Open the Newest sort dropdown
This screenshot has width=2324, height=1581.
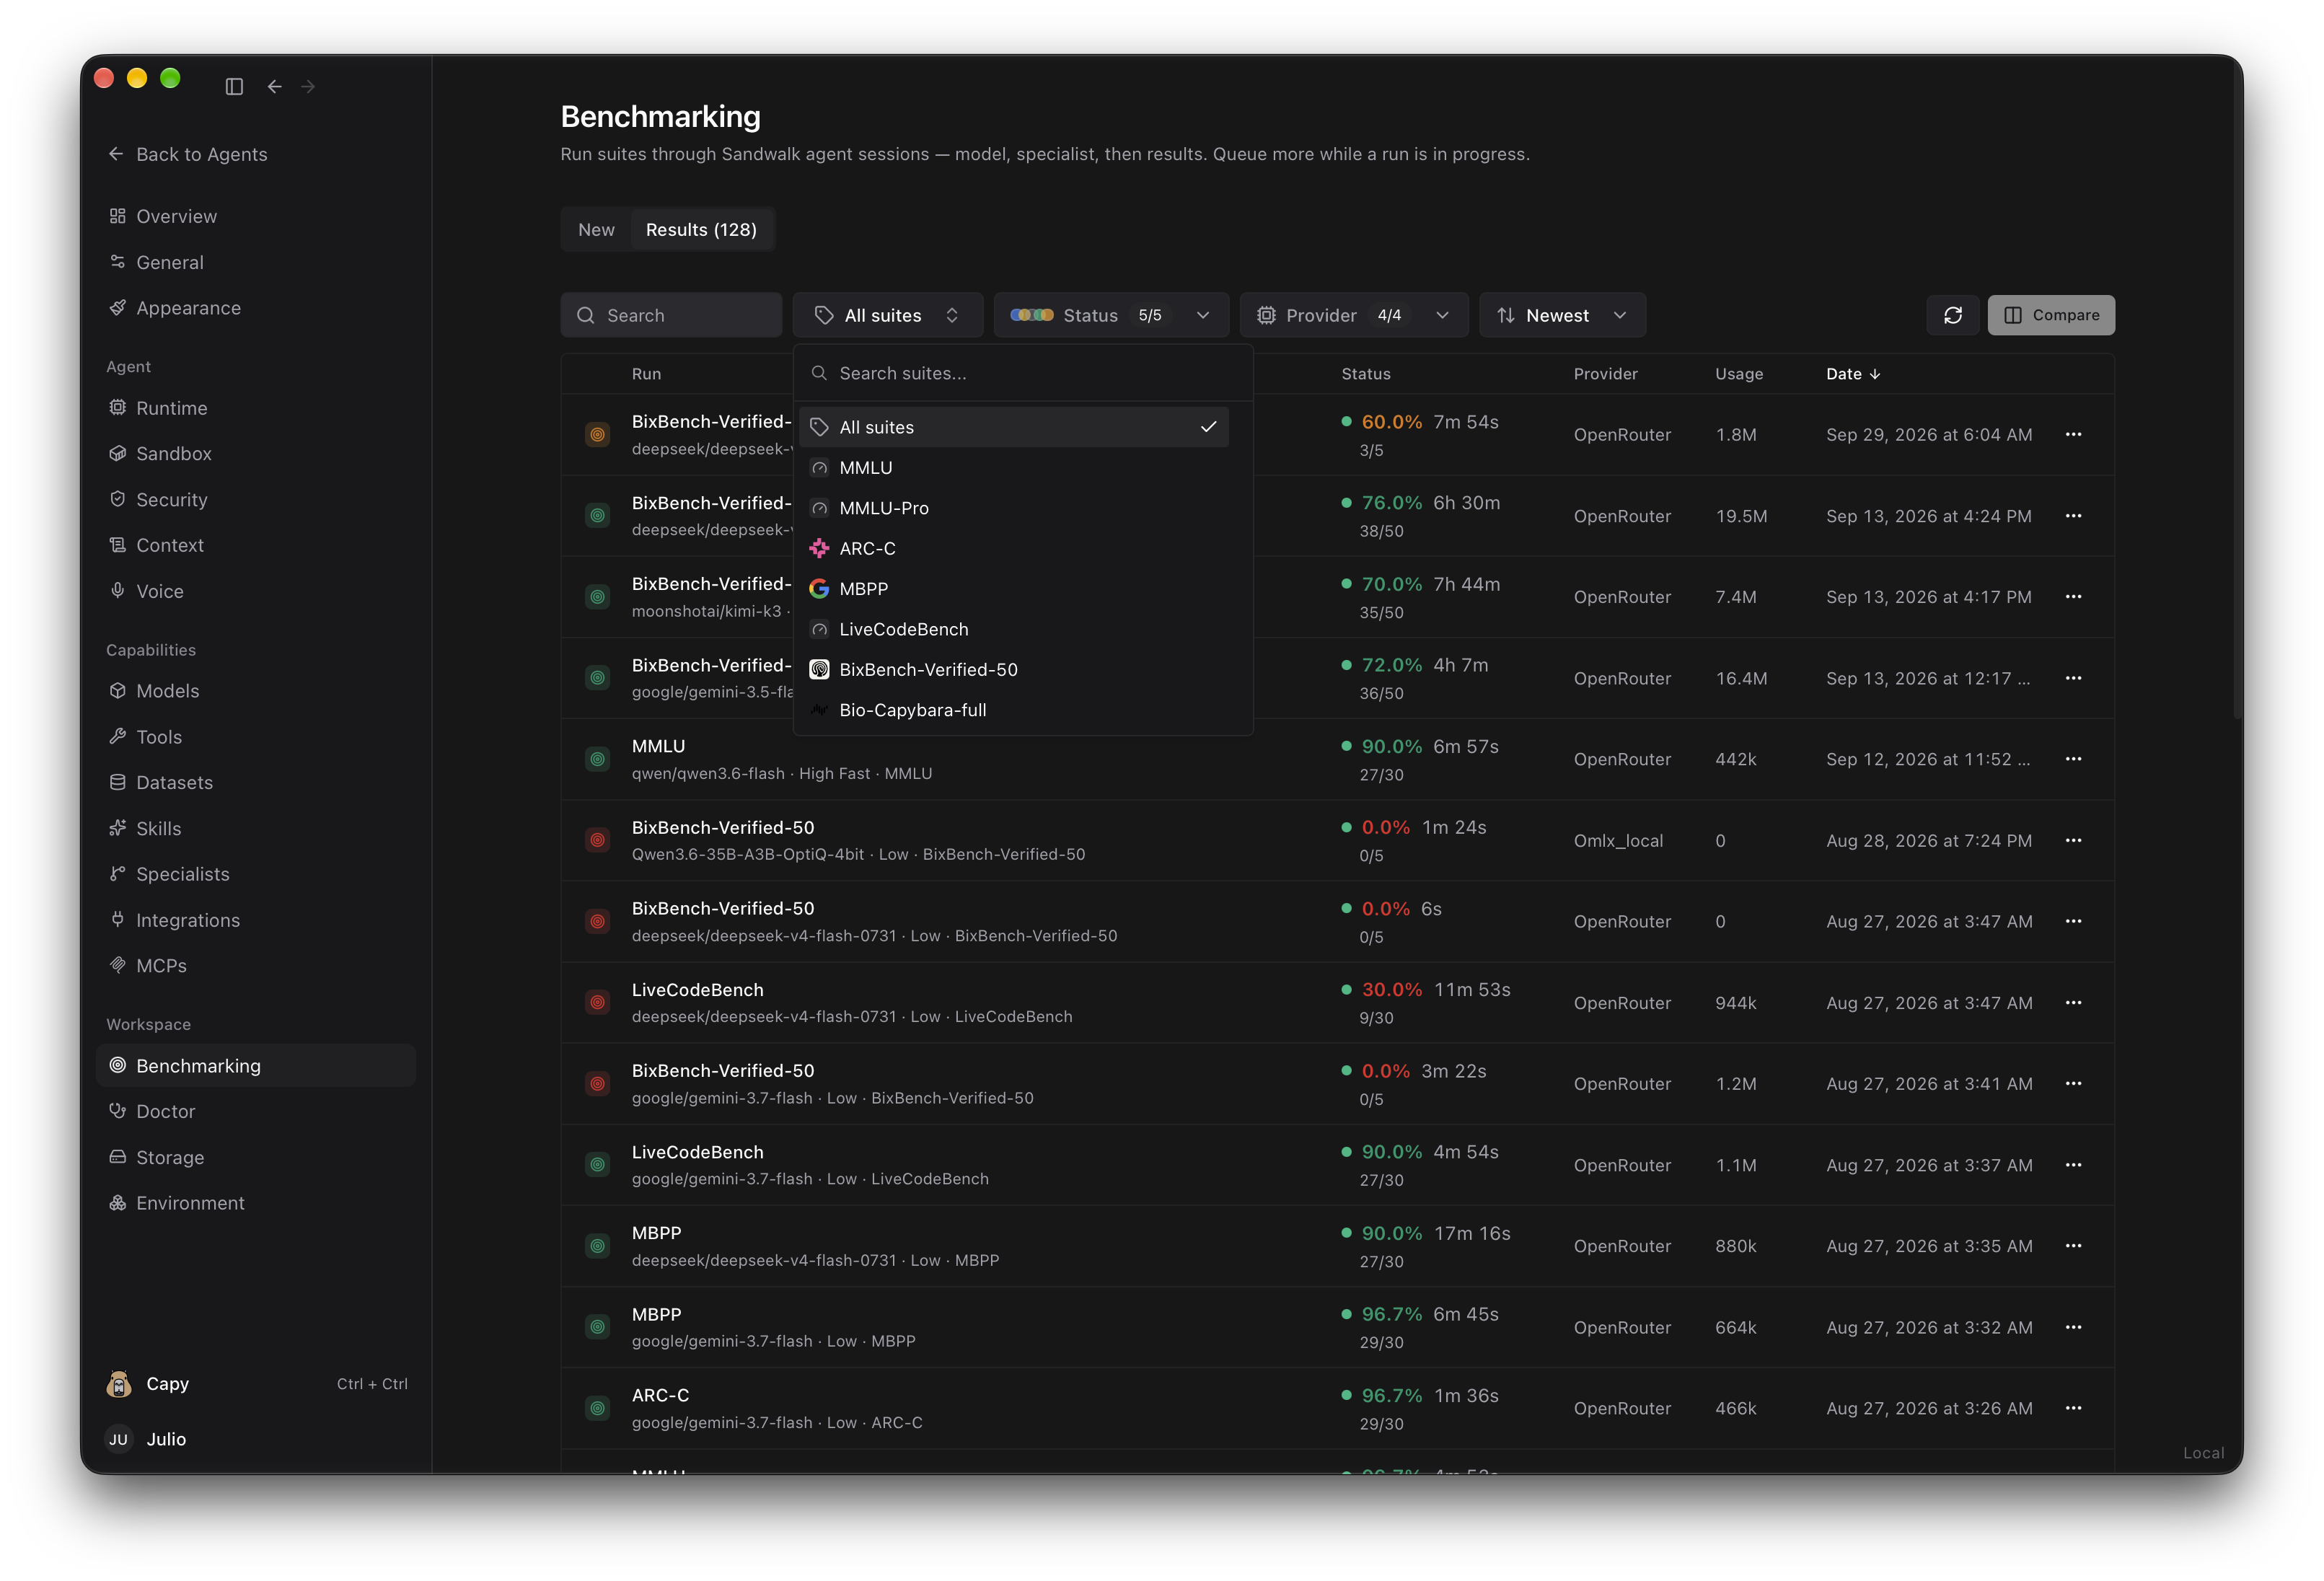click(1562, 315)
